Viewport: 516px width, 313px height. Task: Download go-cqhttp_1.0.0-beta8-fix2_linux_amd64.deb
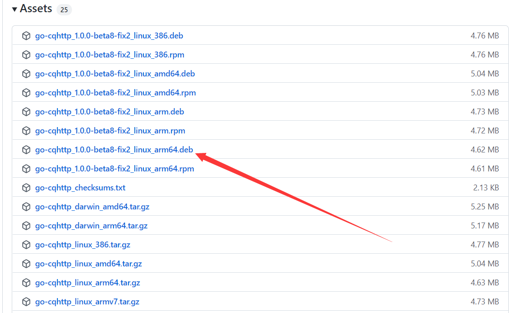(x=115, y=74)
